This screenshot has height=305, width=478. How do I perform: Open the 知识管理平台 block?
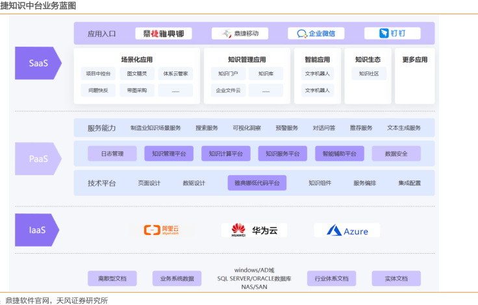point(169,154)
